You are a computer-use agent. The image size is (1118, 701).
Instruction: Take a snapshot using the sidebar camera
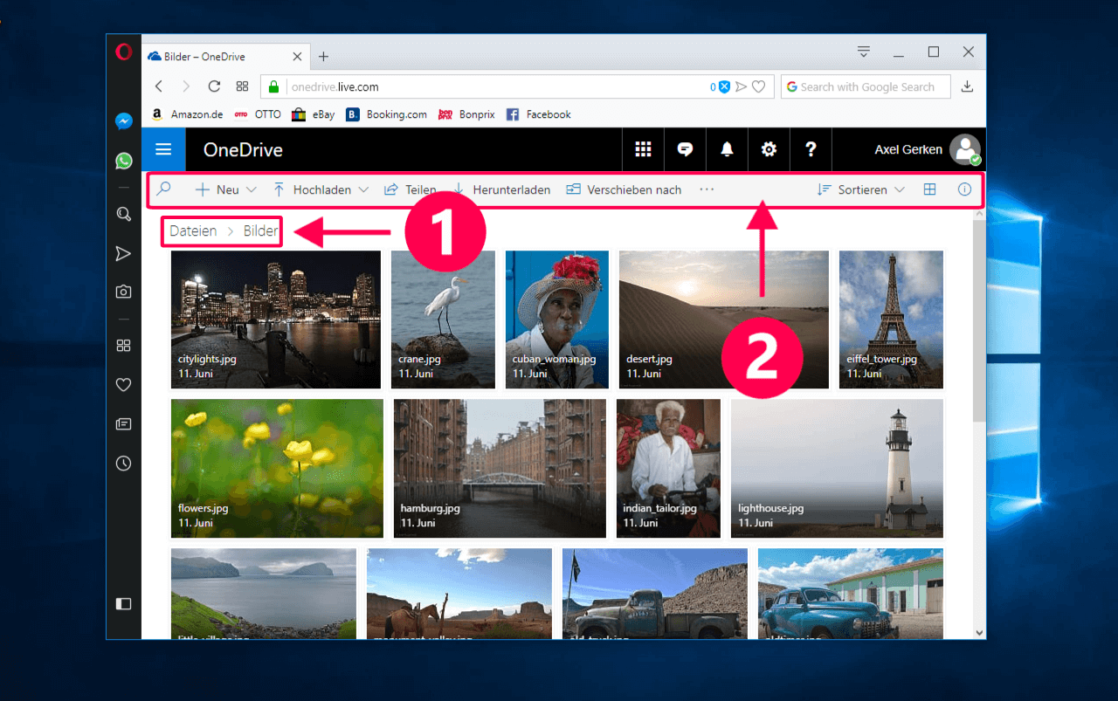[124, 292]
